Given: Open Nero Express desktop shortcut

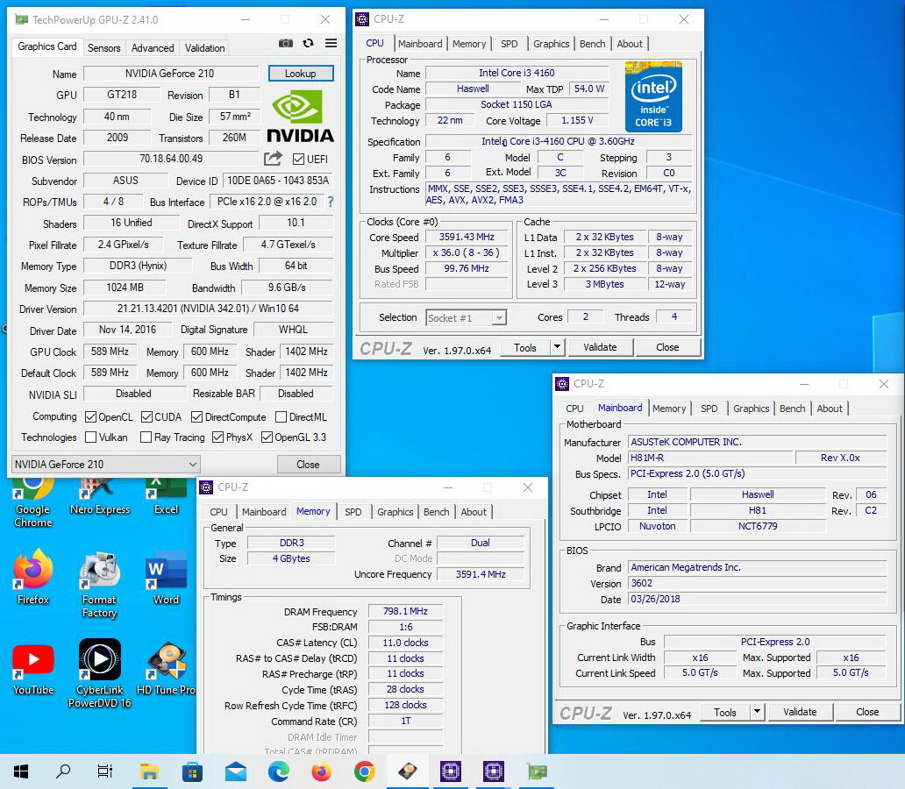Looking at the screenshot, I should point(100,496).
